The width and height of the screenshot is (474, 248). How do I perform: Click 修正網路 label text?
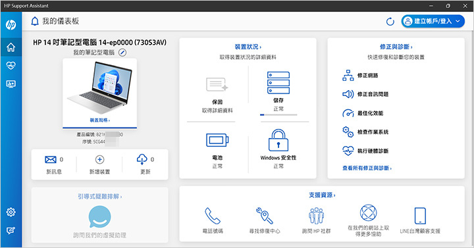(367, 76)
